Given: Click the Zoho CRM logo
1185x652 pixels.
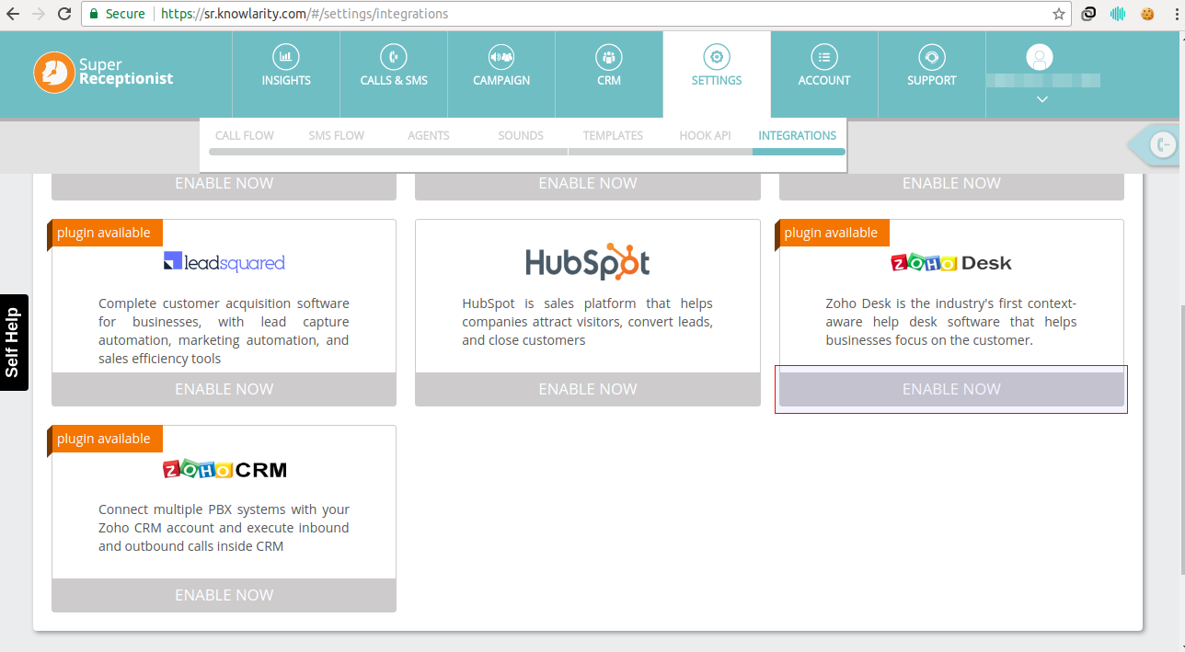Looking at the screenshot, I should [x=224, y=469].
